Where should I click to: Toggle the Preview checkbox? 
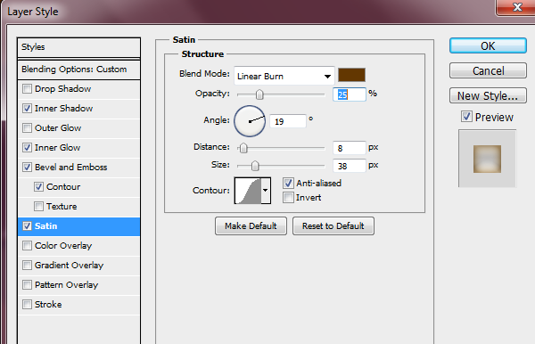pos(466,117)
